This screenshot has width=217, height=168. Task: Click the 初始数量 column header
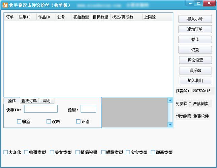[82, 17]
